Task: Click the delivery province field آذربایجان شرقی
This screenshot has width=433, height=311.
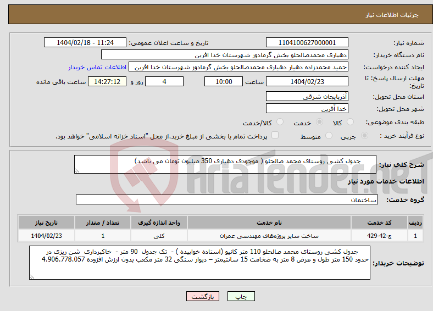Action: [307, 96]
